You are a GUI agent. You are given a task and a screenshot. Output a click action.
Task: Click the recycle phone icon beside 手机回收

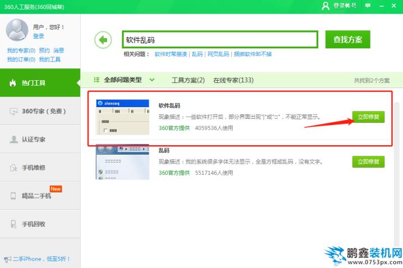(13, 224)
